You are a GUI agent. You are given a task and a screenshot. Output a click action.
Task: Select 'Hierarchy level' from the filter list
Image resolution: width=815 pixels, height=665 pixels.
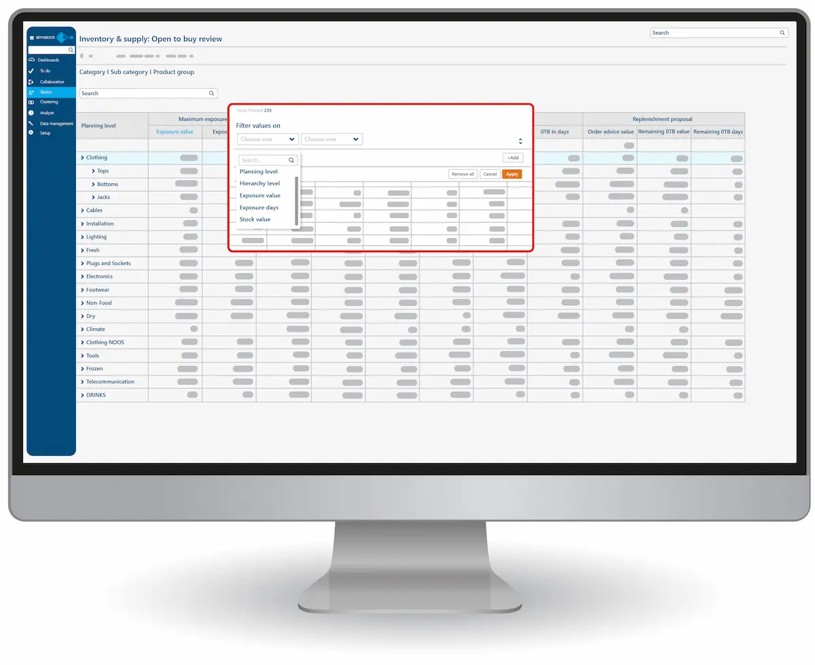tap(259, 183)
